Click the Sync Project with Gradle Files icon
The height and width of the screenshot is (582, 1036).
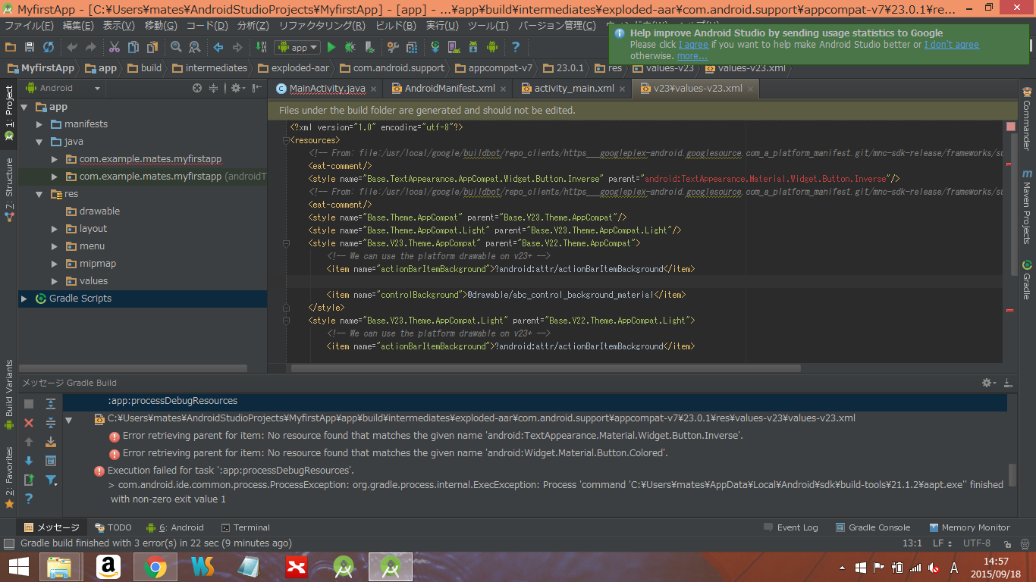point(435,47)
